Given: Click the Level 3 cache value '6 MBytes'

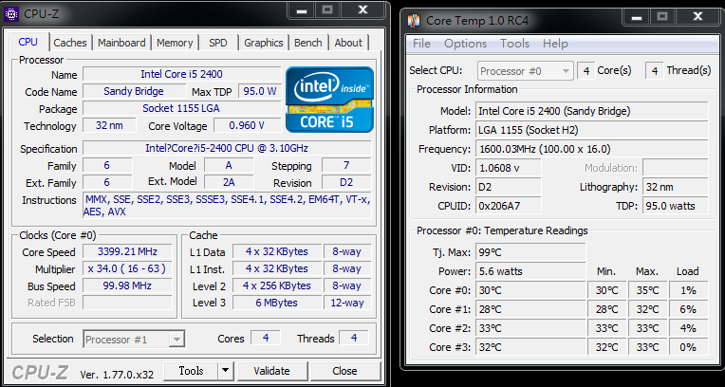Looking at the screenshot, I should pyautogui.click(x=276, y=304).
